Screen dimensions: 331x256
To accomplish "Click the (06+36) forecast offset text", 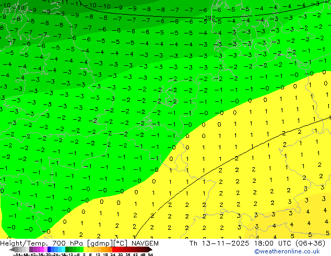I will (x=310, y=243).
